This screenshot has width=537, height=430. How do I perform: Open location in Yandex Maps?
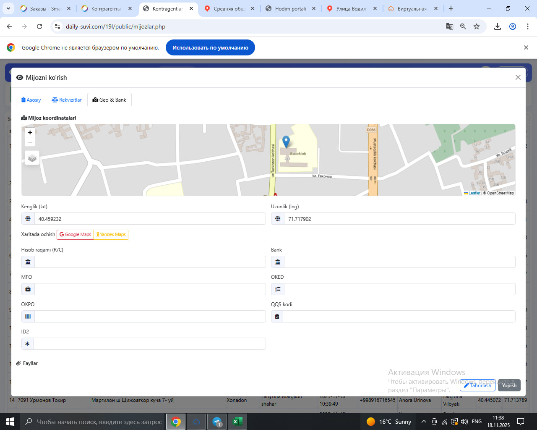[111, 234]
